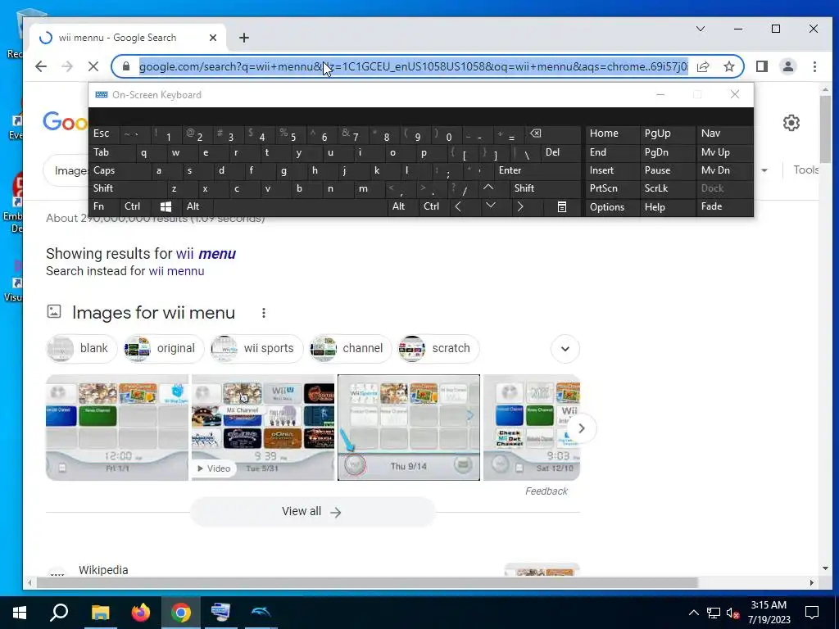839x629 pixels.
Task: Tap the Tab key on keyboard
Action: [x=111, y=152]
